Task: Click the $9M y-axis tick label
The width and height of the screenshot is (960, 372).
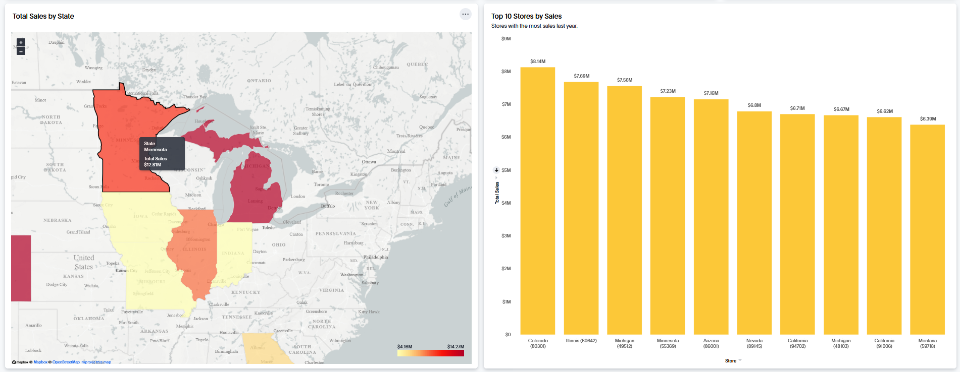Action: click(506, 39)
